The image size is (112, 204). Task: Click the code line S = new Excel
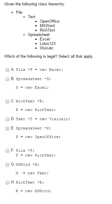click(x=32, y=87)
